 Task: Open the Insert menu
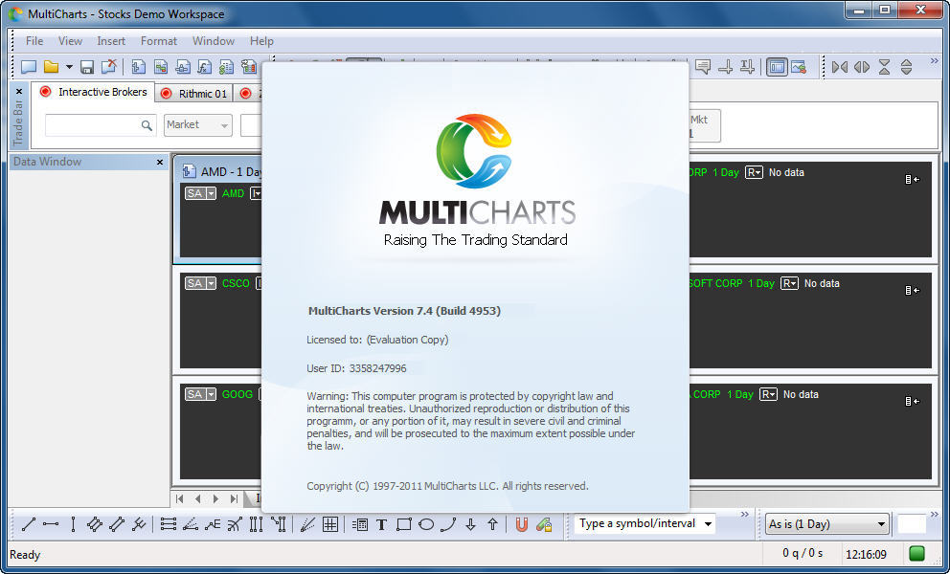111,41
